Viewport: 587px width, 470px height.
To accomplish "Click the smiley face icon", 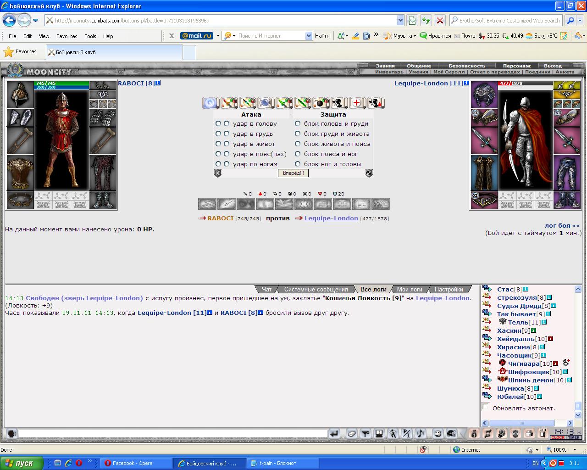I will [x=437, y=433].
